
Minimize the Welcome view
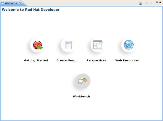(157, 2)
